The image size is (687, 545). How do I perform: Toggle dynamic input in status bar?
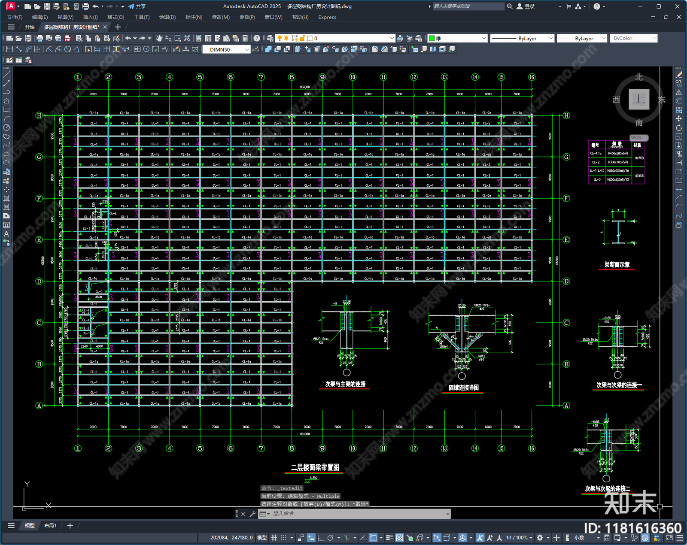click(311, 538)
